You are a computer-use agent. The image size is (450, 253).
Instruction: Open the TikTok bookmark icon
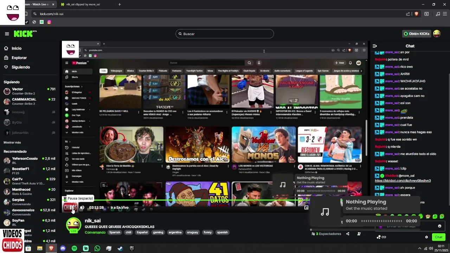26,22
